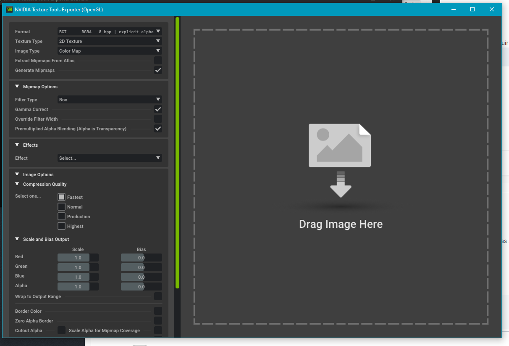Screen dimensions: 509x346
Task: Close the NVIDIA Texture Tools Exporter window
Action: coord(491,9)
